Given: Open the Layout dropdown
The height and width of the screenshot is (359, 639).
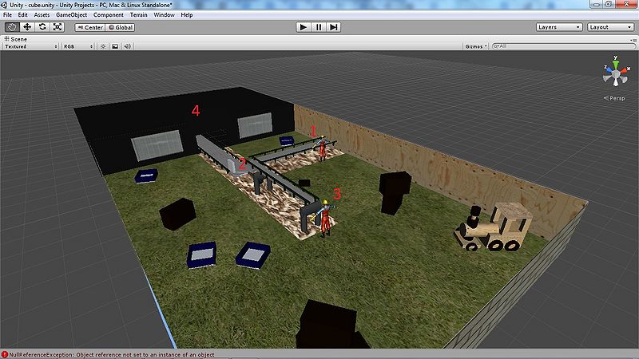Looking at the screenshot, I should click(609, 27).
